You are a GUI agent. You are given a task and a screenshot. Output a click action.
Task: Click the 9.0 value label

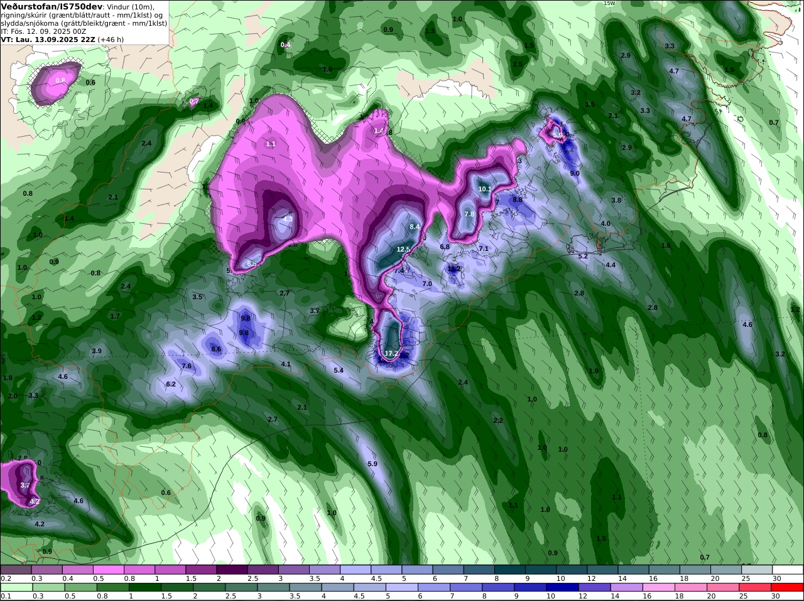pyautogui.click(x=575, y=173)
